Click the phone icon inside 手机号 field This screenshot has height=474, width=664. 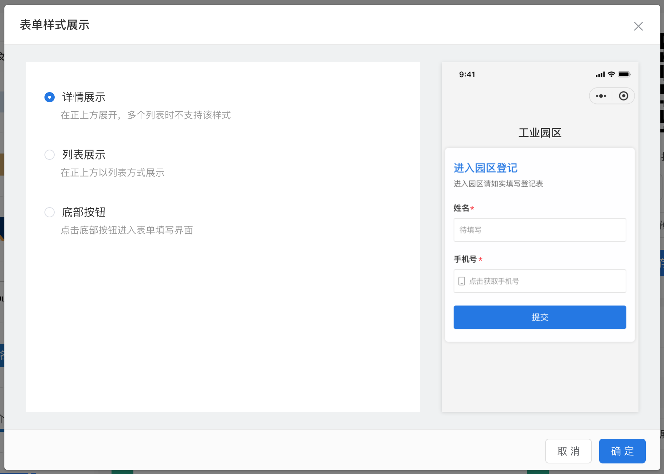[461, 281]
